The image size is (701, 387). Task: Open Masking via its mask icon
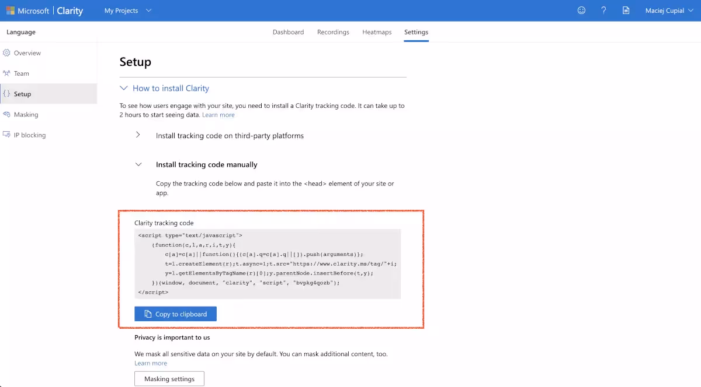click(7, 114)
